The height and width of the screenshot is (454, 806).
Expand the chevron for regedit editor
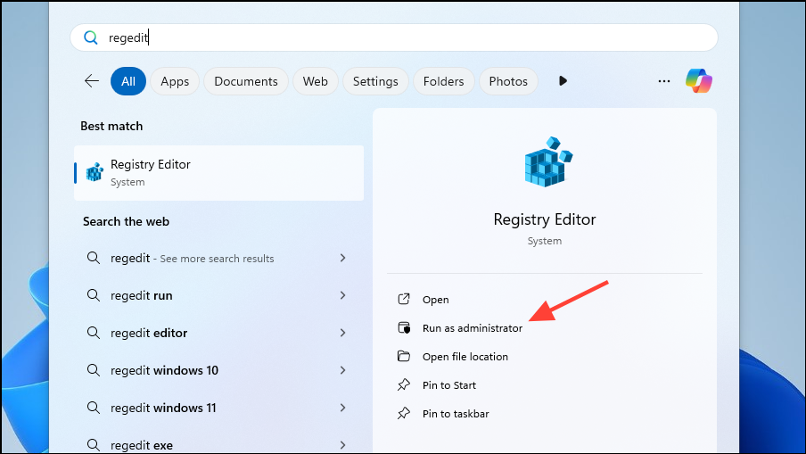pos(343,333)
